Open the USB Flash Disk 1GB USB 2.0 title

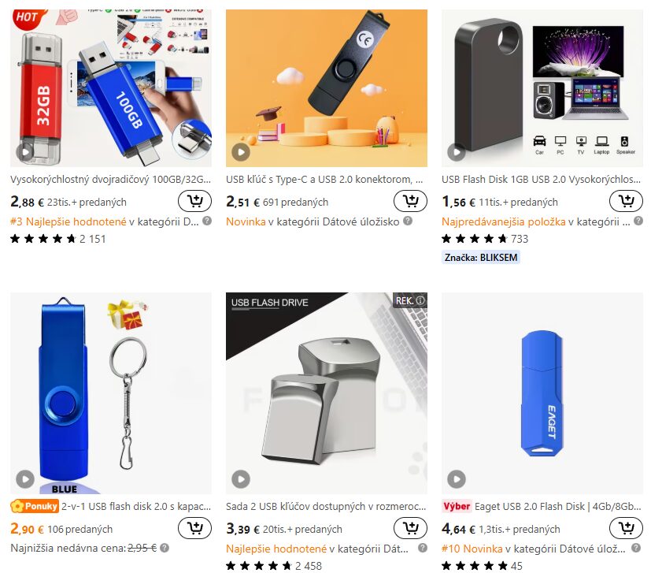coord(541,179)
